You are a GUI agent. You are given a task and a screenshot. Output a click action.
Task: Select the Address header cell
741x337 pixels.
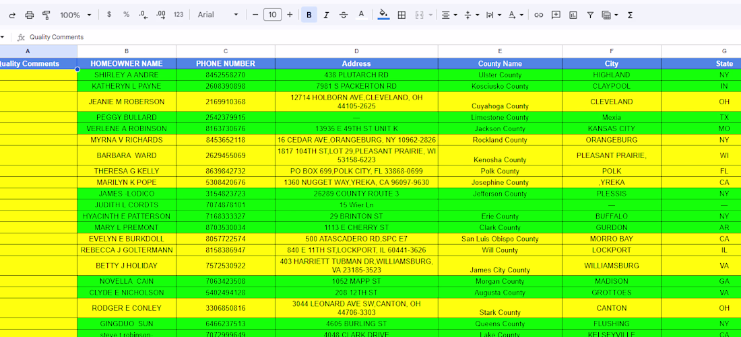356,63
